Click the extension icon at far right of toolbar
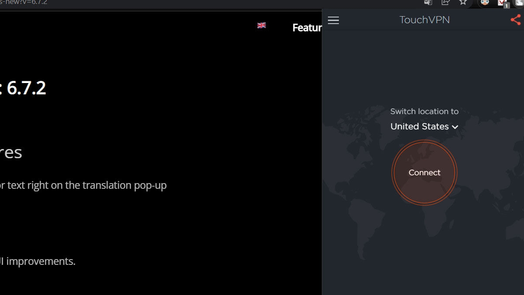524x295 pixels. coord(519,3)
